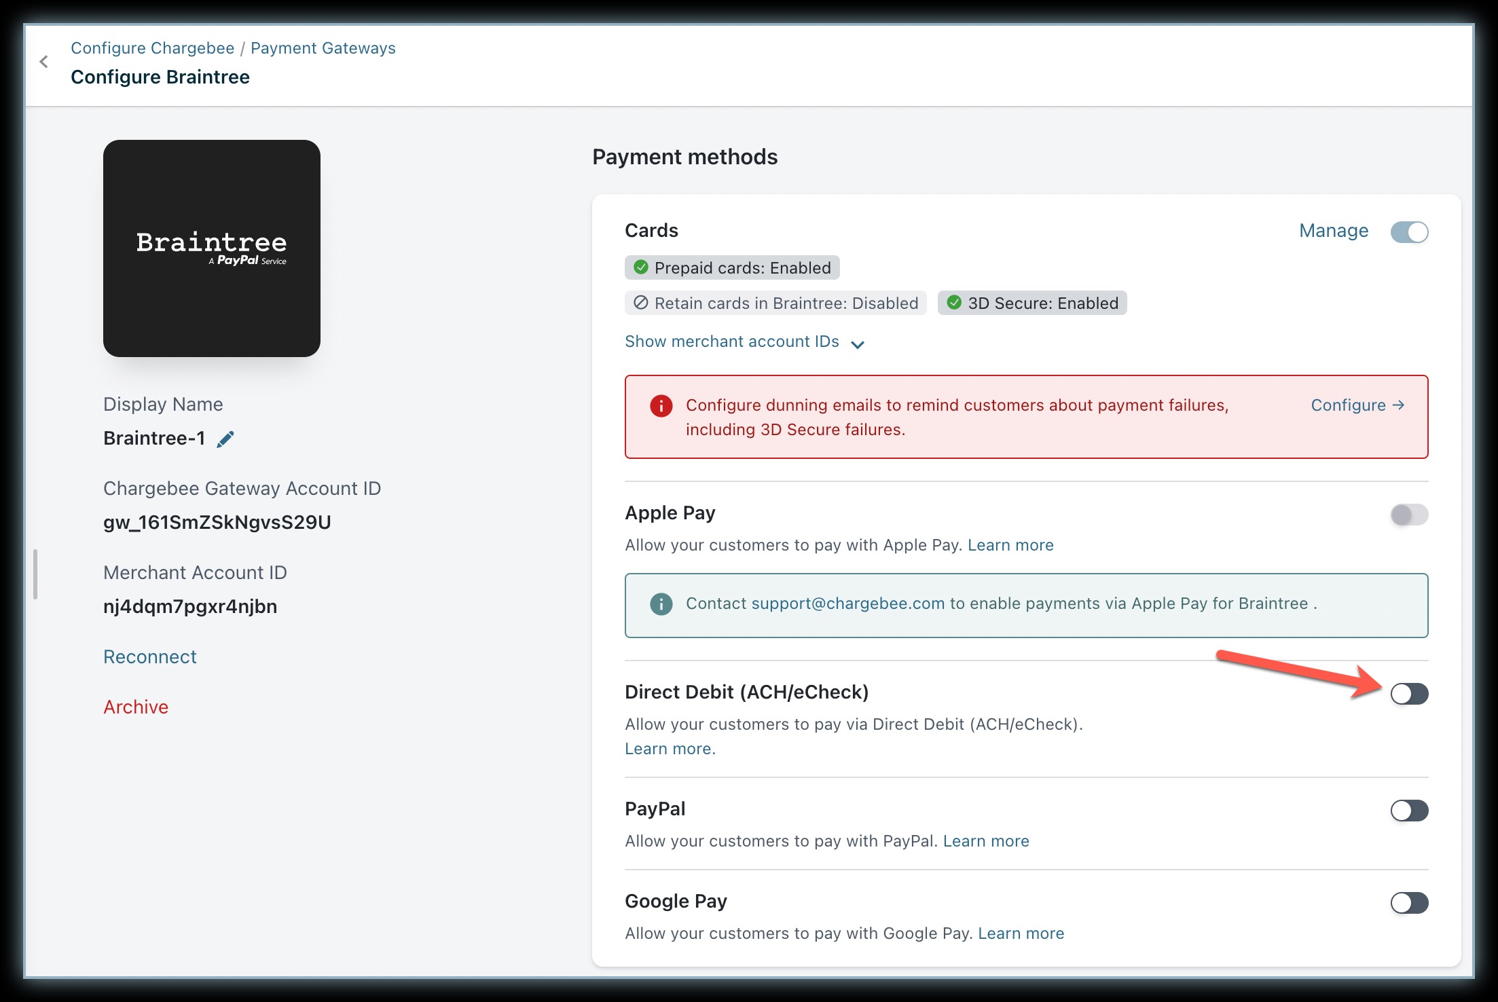Click the PayPal section heading
The image size is (1498, 1002).
tap(655, 809)
